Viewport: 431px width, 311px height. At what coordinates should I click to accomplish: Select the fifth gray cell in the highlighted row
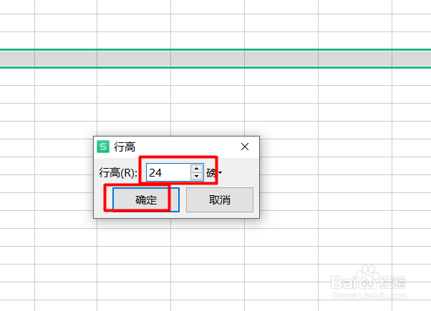[x=281, y=59]
